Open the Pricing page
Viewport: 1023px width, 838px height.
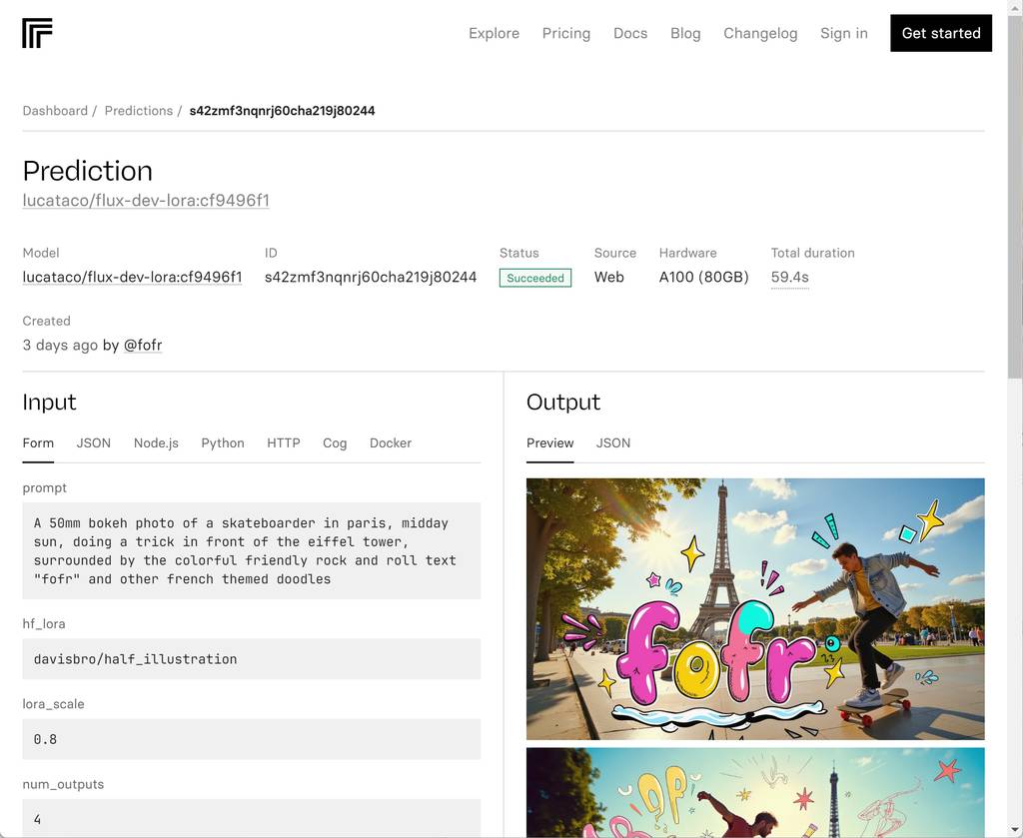point(565,33)
